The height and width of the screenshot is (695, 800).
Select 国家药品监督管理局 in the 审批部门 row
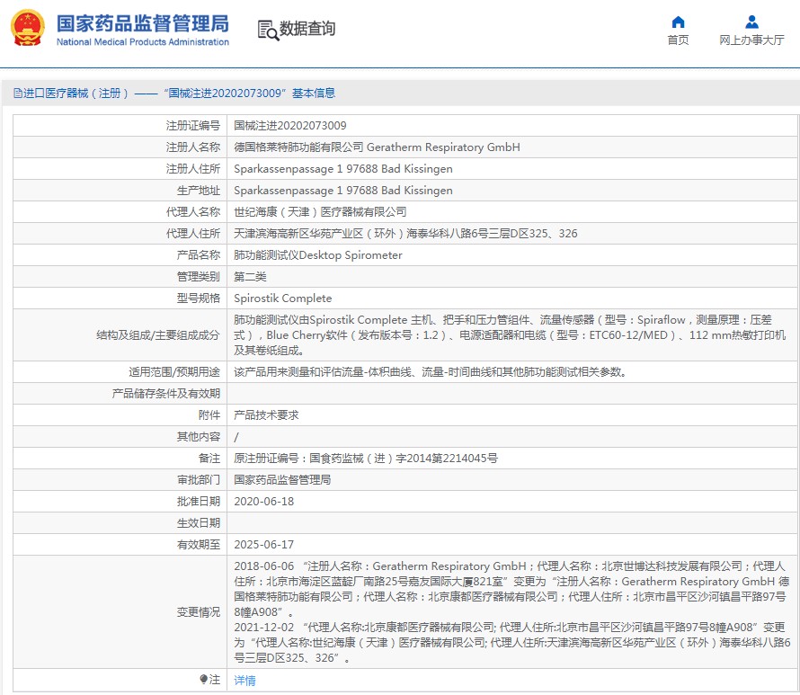[x=282, y=479]
